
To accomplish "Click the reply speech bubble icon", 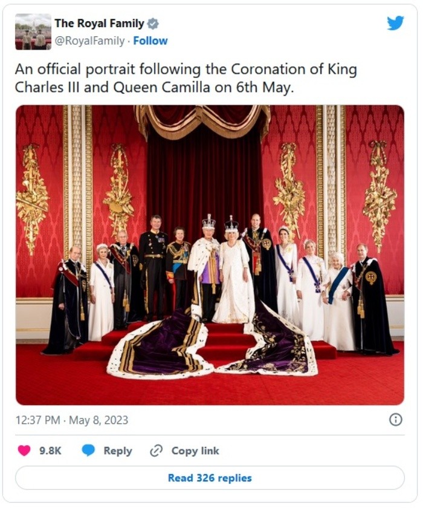I will pos(88,451).
